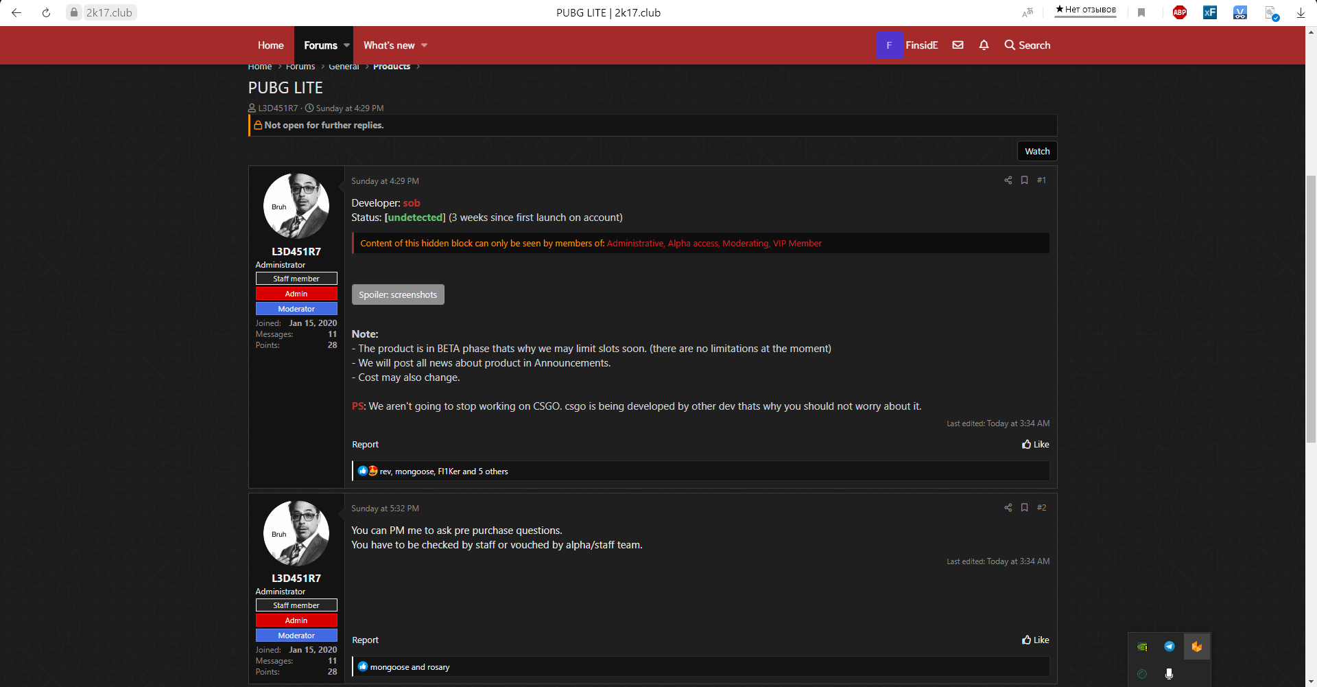The height and width of the screenshot is (687, 1317).
Task: Bookmark post #1
Action: click(1024, 181)
